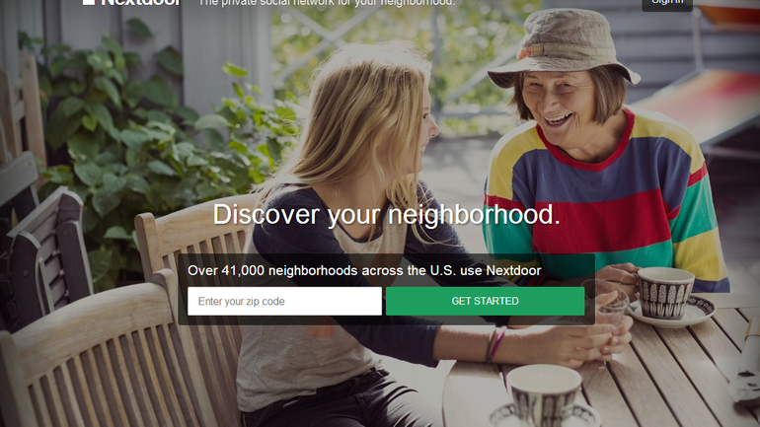Click the older woman's smiling face
This screenshot has height=427, width=760.
(x=563, y=108)
